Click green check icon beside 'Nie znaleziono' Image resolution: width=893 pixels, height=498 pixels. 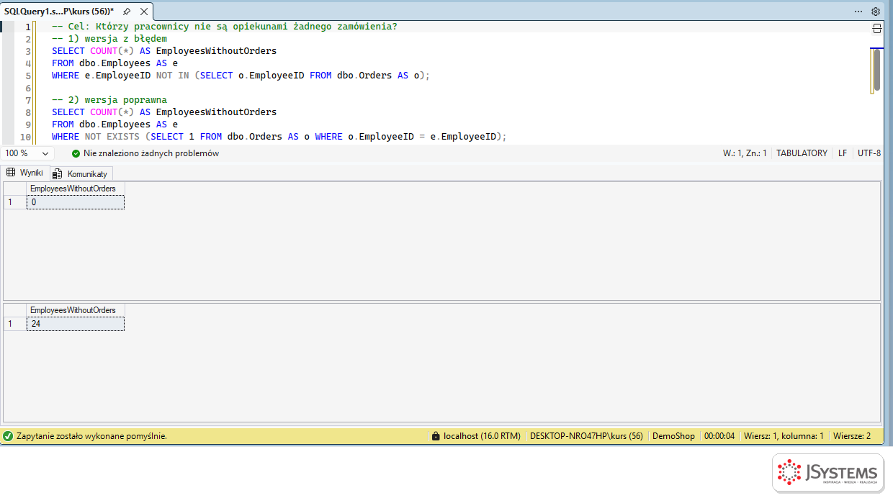[x=76, y=153]
